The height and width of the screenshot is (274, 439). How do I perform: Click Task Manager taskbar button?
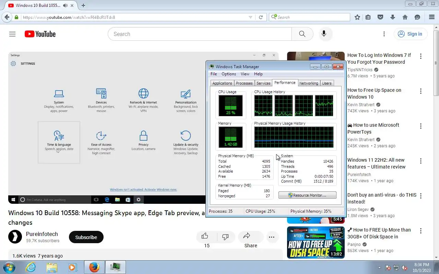(115, 267)
